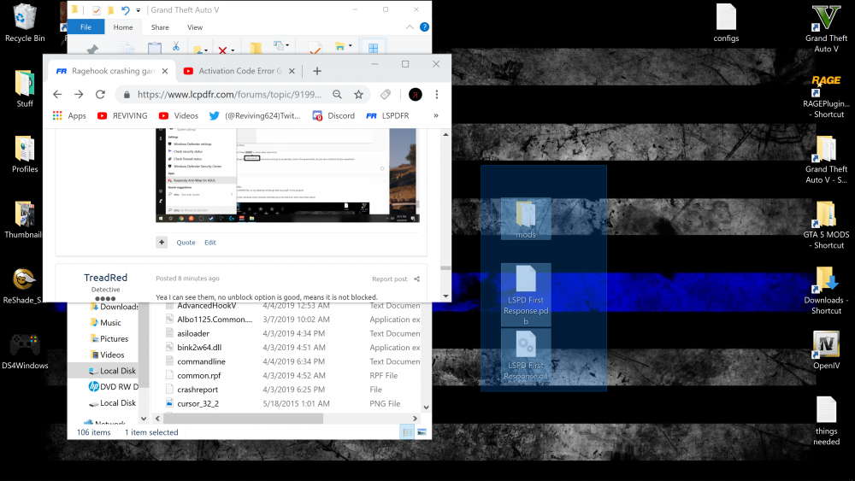This screenshot has height=481, width=855.
Task: Click the Delete X icon in Explorer ribbon
Action: tap(222, 50)
